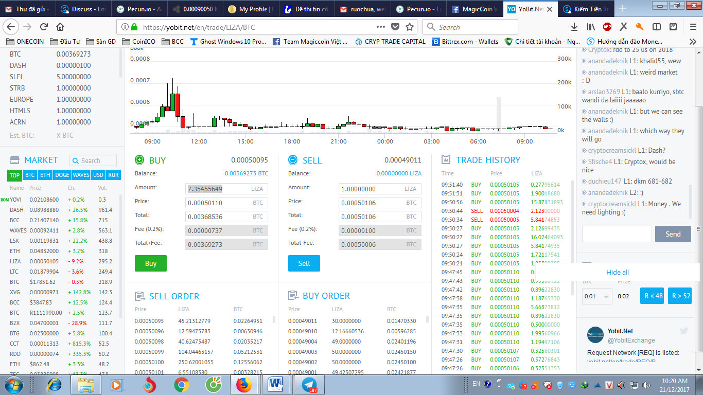Viewport: 703px width, 395px height.
Task: Click the Buy Price input field
Action: pyautogui.click(x=226, y=203)
